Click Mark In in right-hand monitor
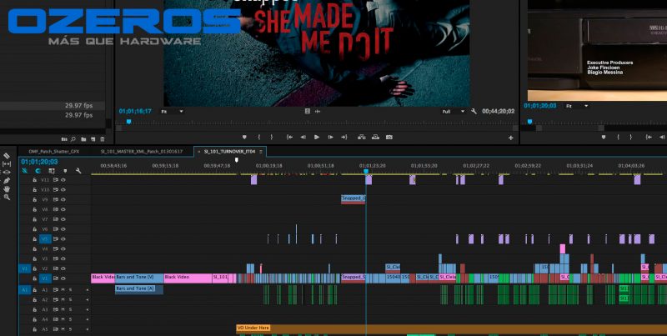Screen dimensions: 667x336 pos(618,138)
